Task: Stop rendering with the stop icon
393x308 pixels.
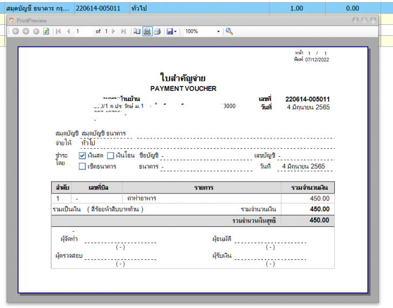Action: [36, 31]
